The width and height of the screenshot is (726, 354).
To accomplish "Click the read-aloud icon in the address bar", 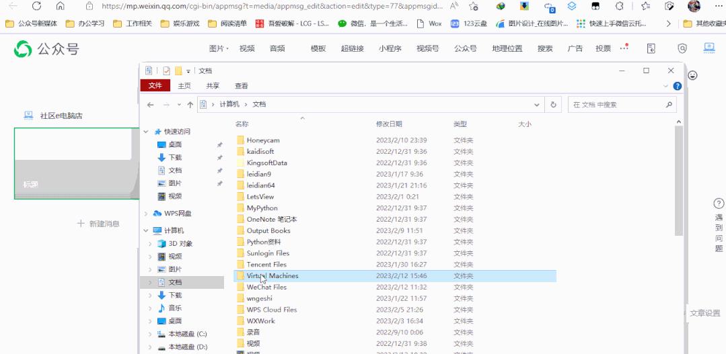I will click(453, 6).
